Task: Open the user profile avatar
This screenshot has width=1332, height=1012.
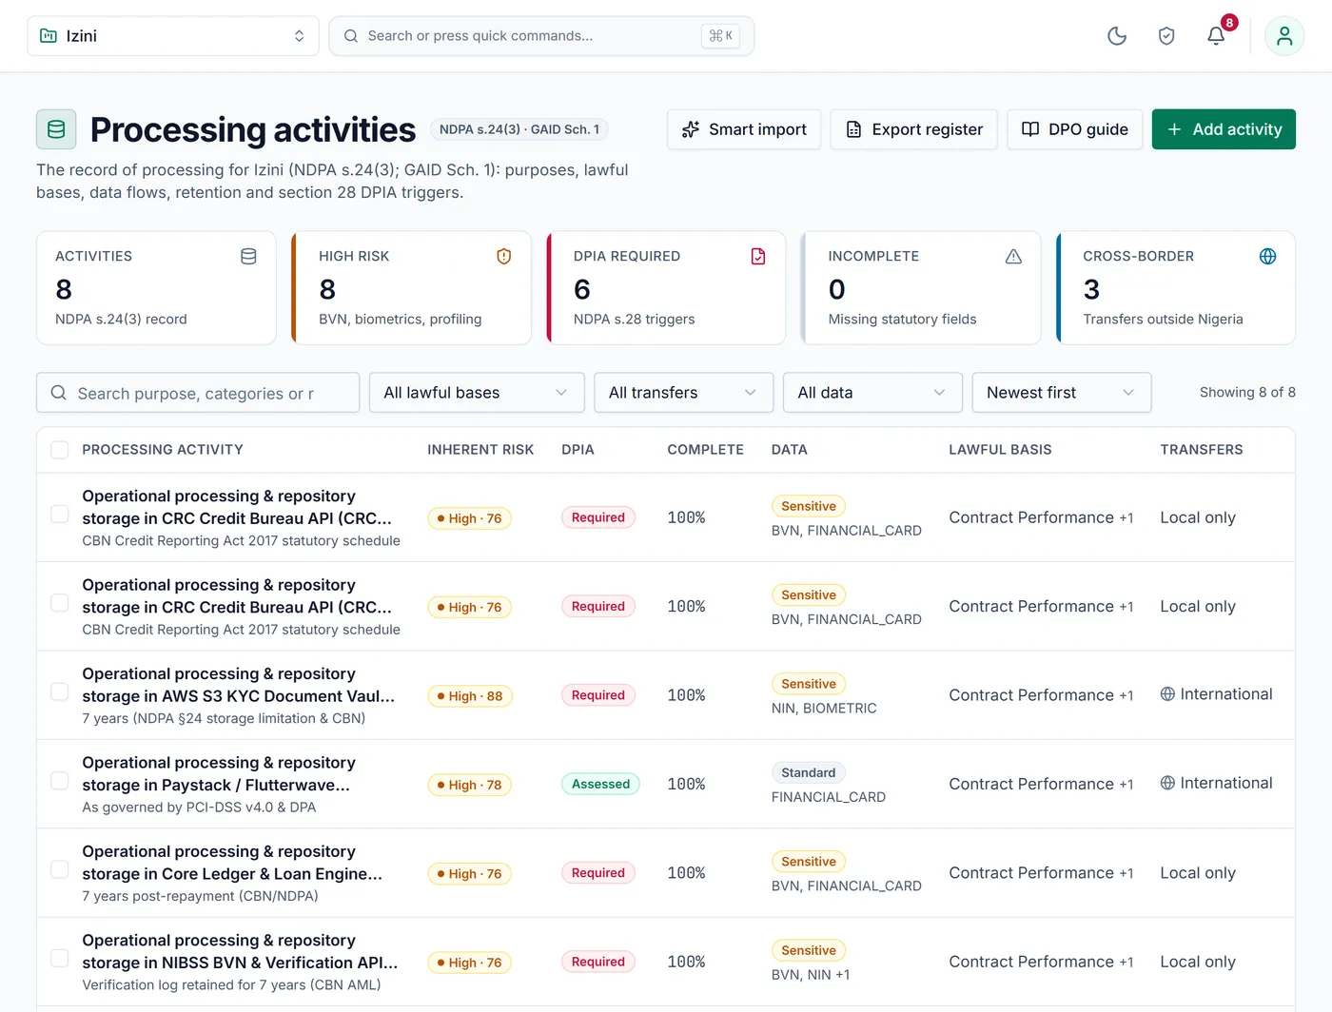Action: 1284,36
